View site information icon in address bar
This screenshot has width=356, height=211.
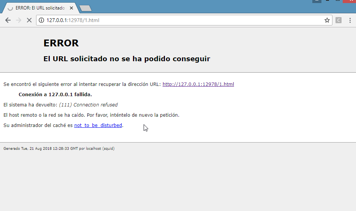41,20
